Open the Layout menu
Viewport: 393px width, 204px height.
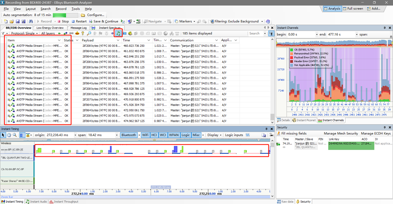31,9
